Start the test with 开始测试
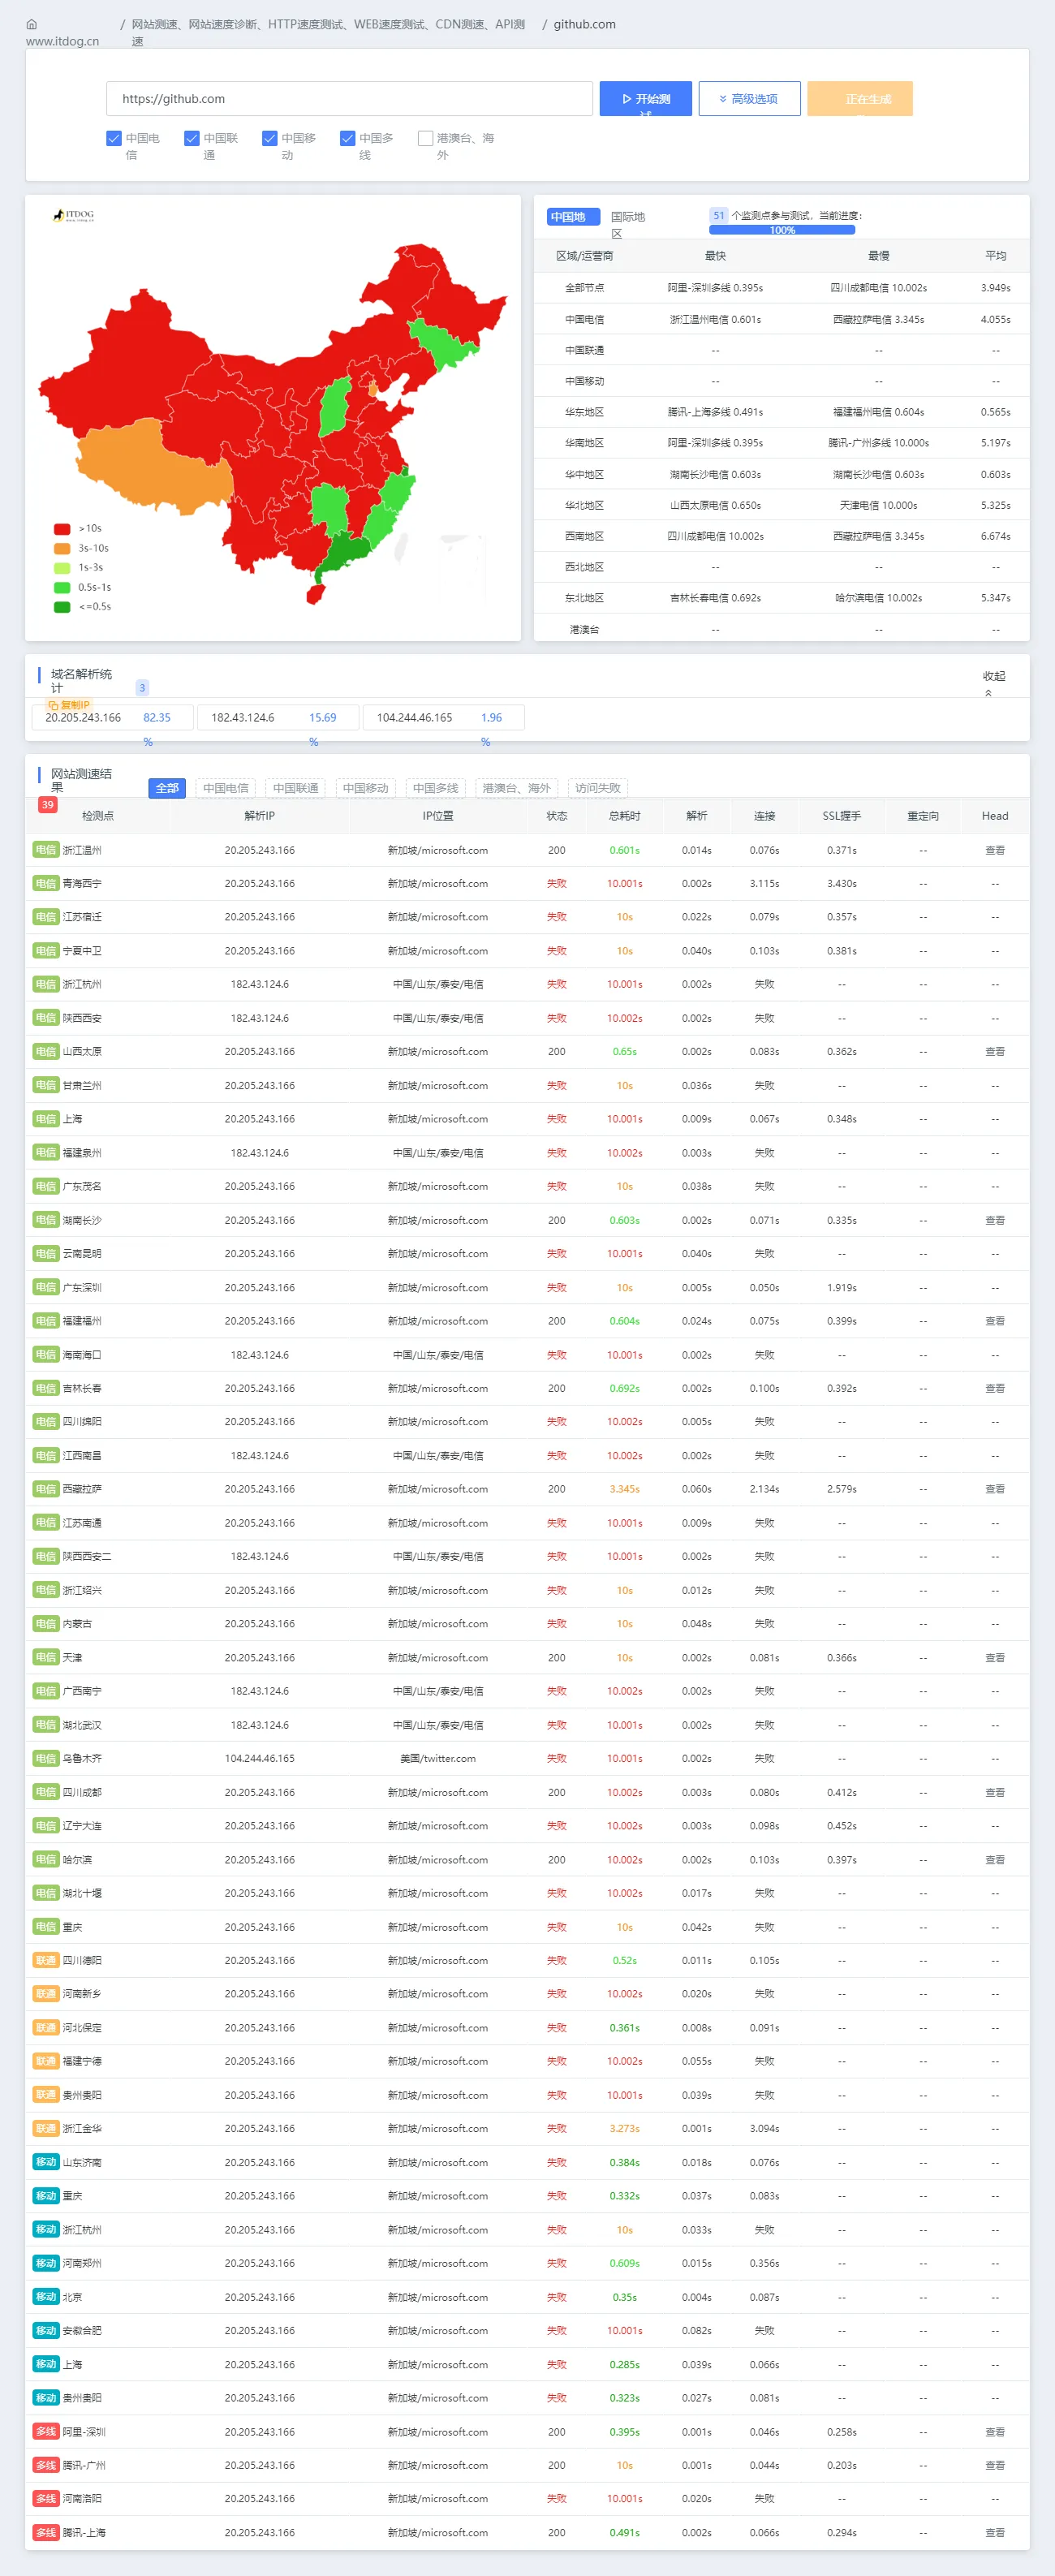 pyautogui.click(x=645, y=99)
